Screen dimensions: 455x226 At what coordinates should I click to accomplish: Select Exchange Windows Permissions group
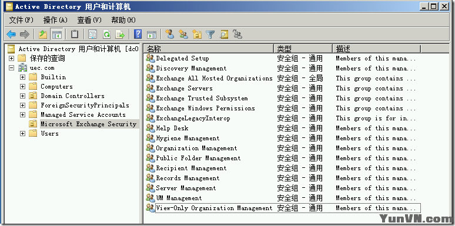pyautogui.click(x=205, y=109)
